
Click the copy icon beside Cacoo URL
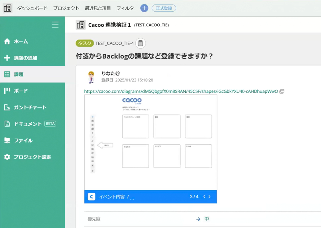click(x=282, y=91)
